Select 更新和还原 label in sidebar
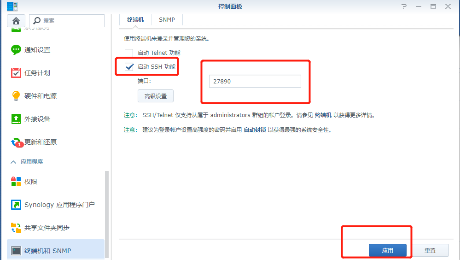Screen dimensions: 460x260 point(41,142)
